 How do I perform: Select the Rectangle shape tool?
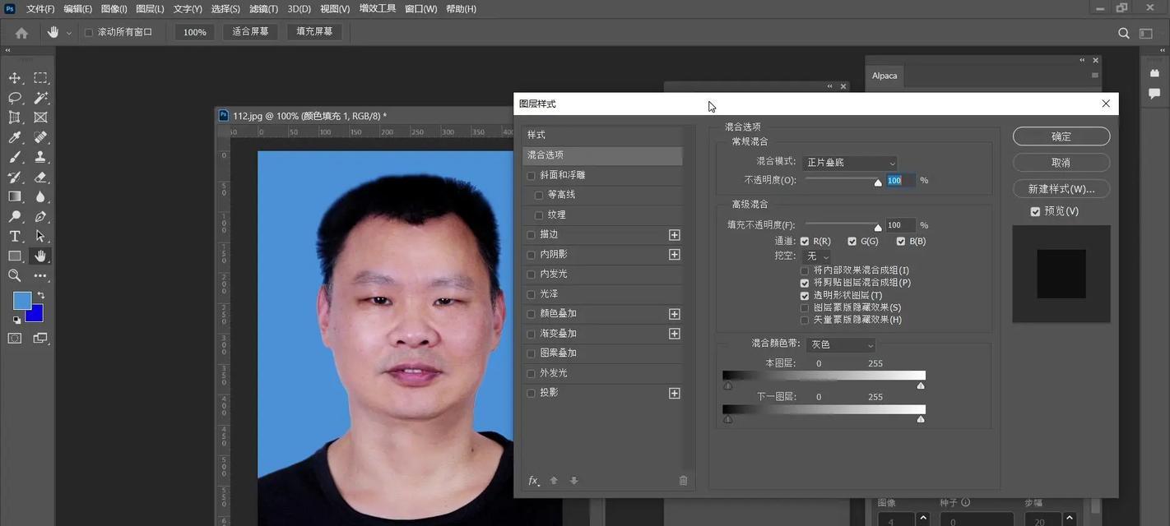point(15,256)
